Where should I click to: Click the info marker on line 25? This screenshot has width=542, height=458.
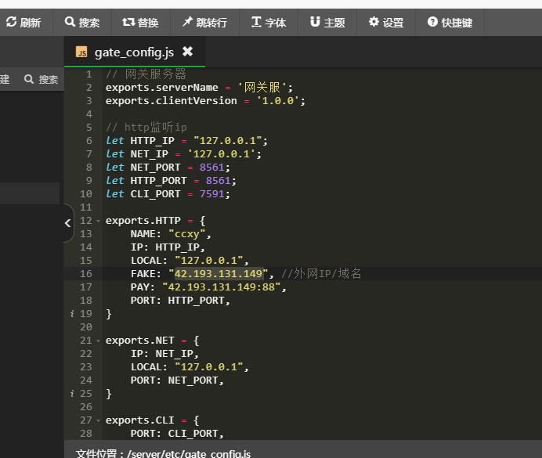72,394
